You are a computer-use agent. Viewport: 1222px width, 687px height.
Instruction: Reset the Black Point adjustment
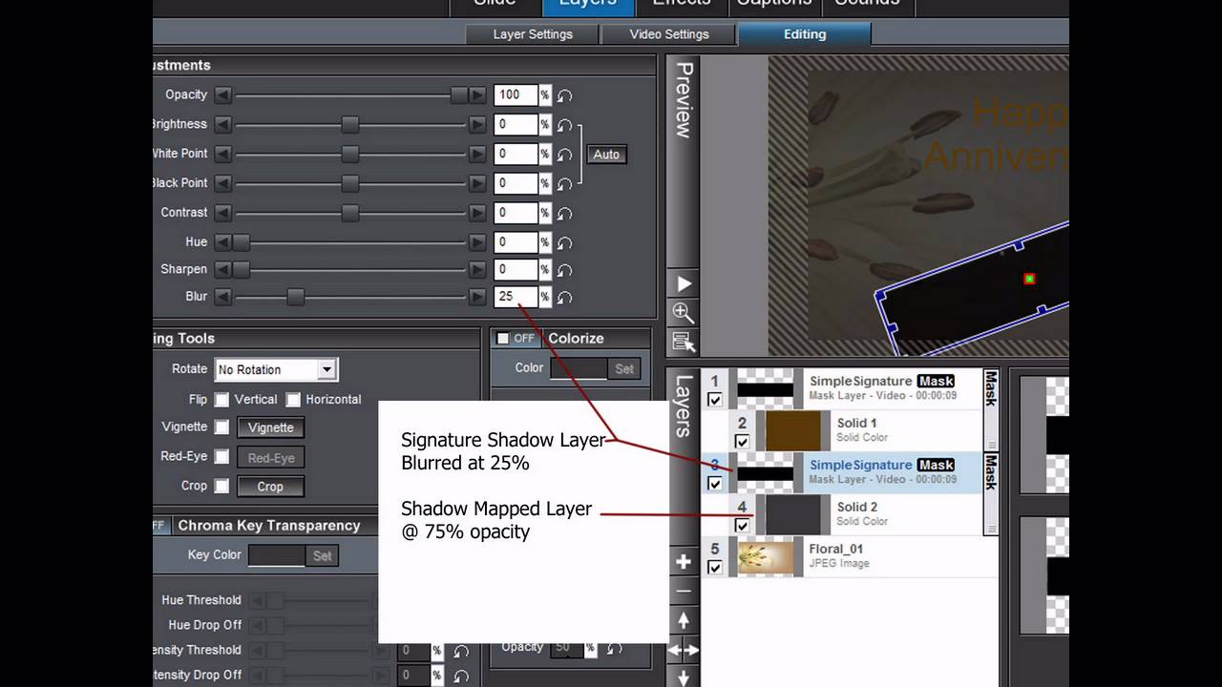[x=564, y=184]
